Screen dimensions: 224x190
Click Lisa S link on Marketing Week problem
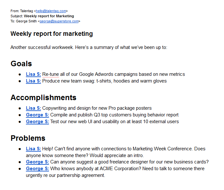coord(33,149)
